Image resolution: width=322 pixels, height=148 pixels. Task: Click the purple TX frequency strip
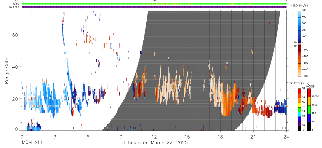point(154,7)
